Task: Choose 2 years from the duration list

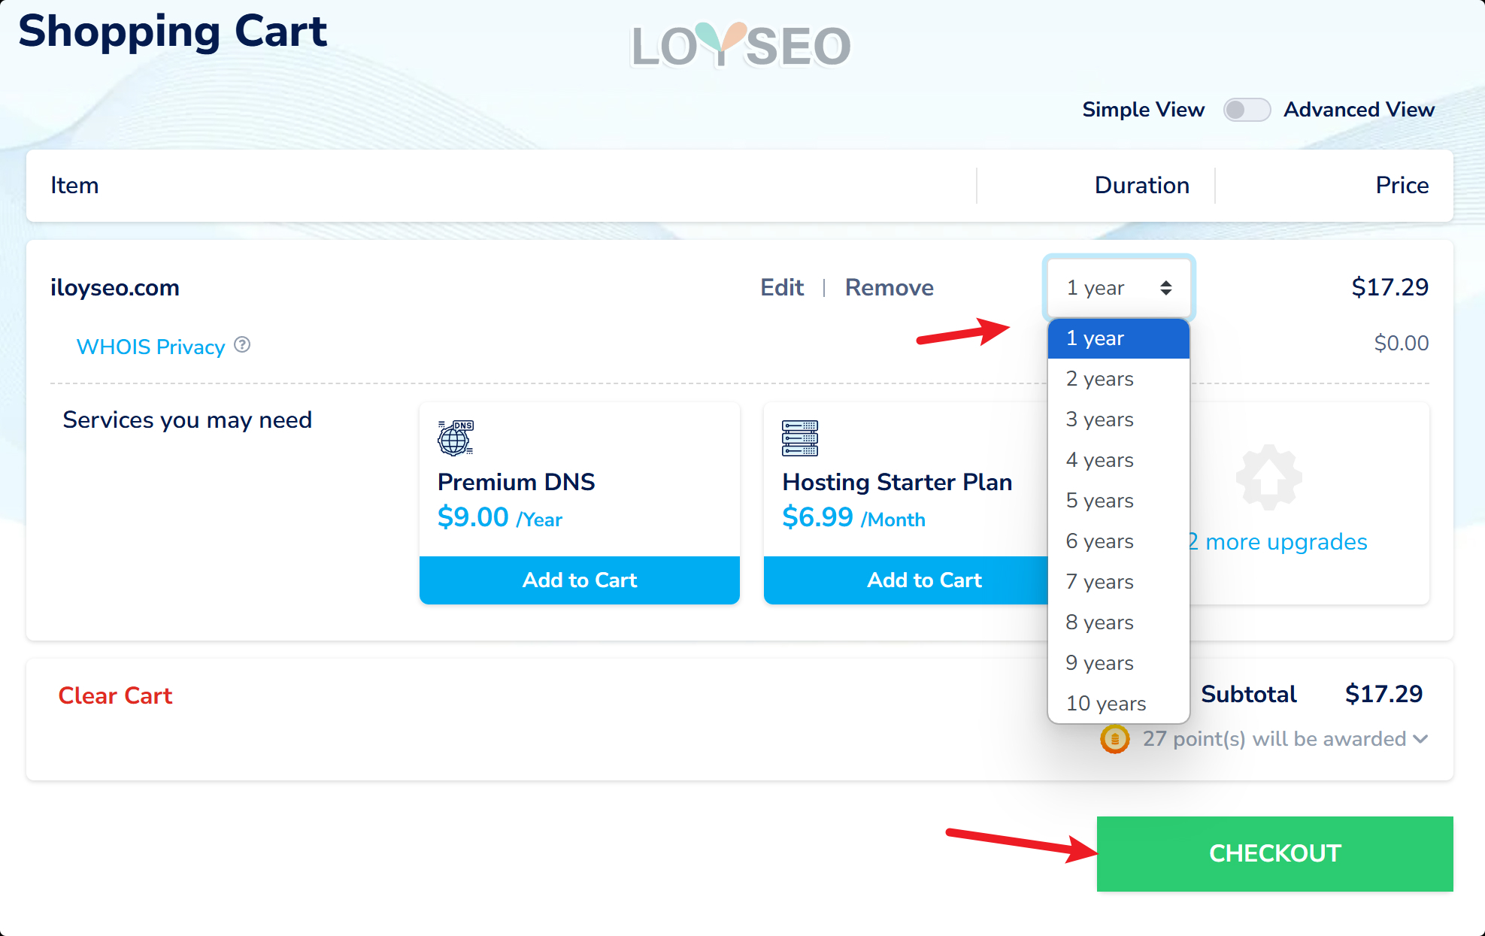Action: click(1099, 379)
